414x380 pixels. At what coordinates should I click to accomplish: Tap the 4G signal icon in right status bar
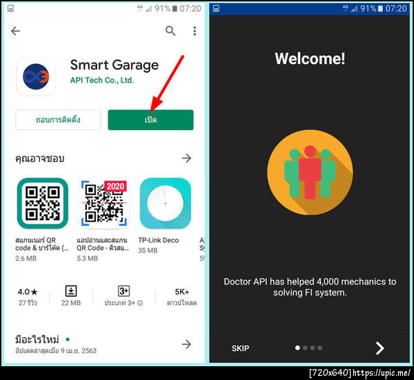346,8
